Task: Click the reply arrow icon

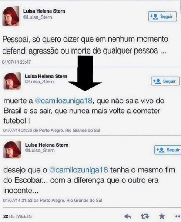Action: tap(127, 216)
